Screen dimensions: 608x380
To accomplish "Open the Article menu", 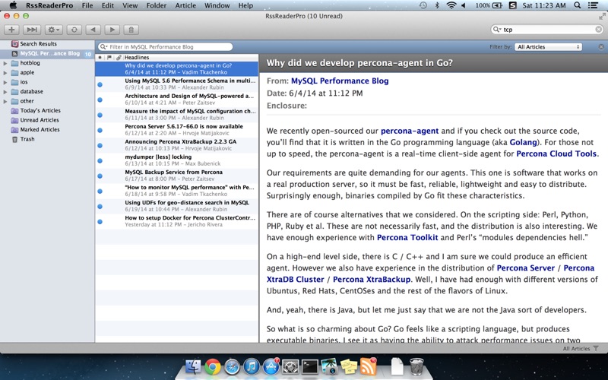I will (x=185, y=5).
